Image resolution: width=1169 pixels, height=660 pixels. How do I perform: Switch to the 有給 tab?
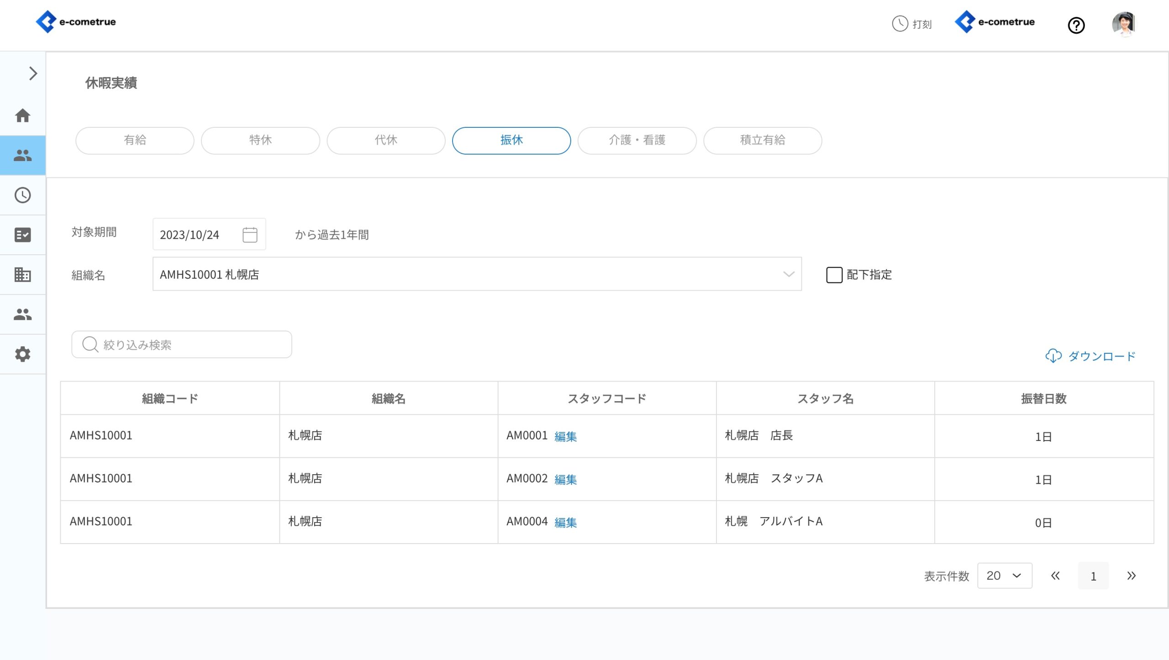click(x=135, y=141)
